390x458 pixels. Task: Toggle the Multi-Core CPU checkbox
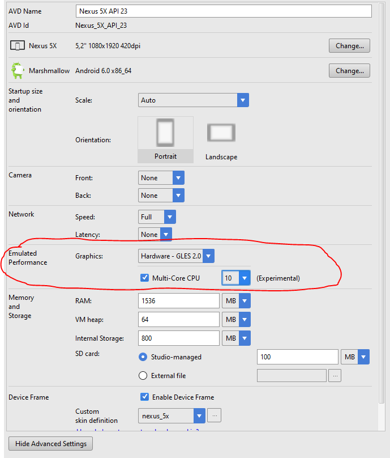(144, 278)
